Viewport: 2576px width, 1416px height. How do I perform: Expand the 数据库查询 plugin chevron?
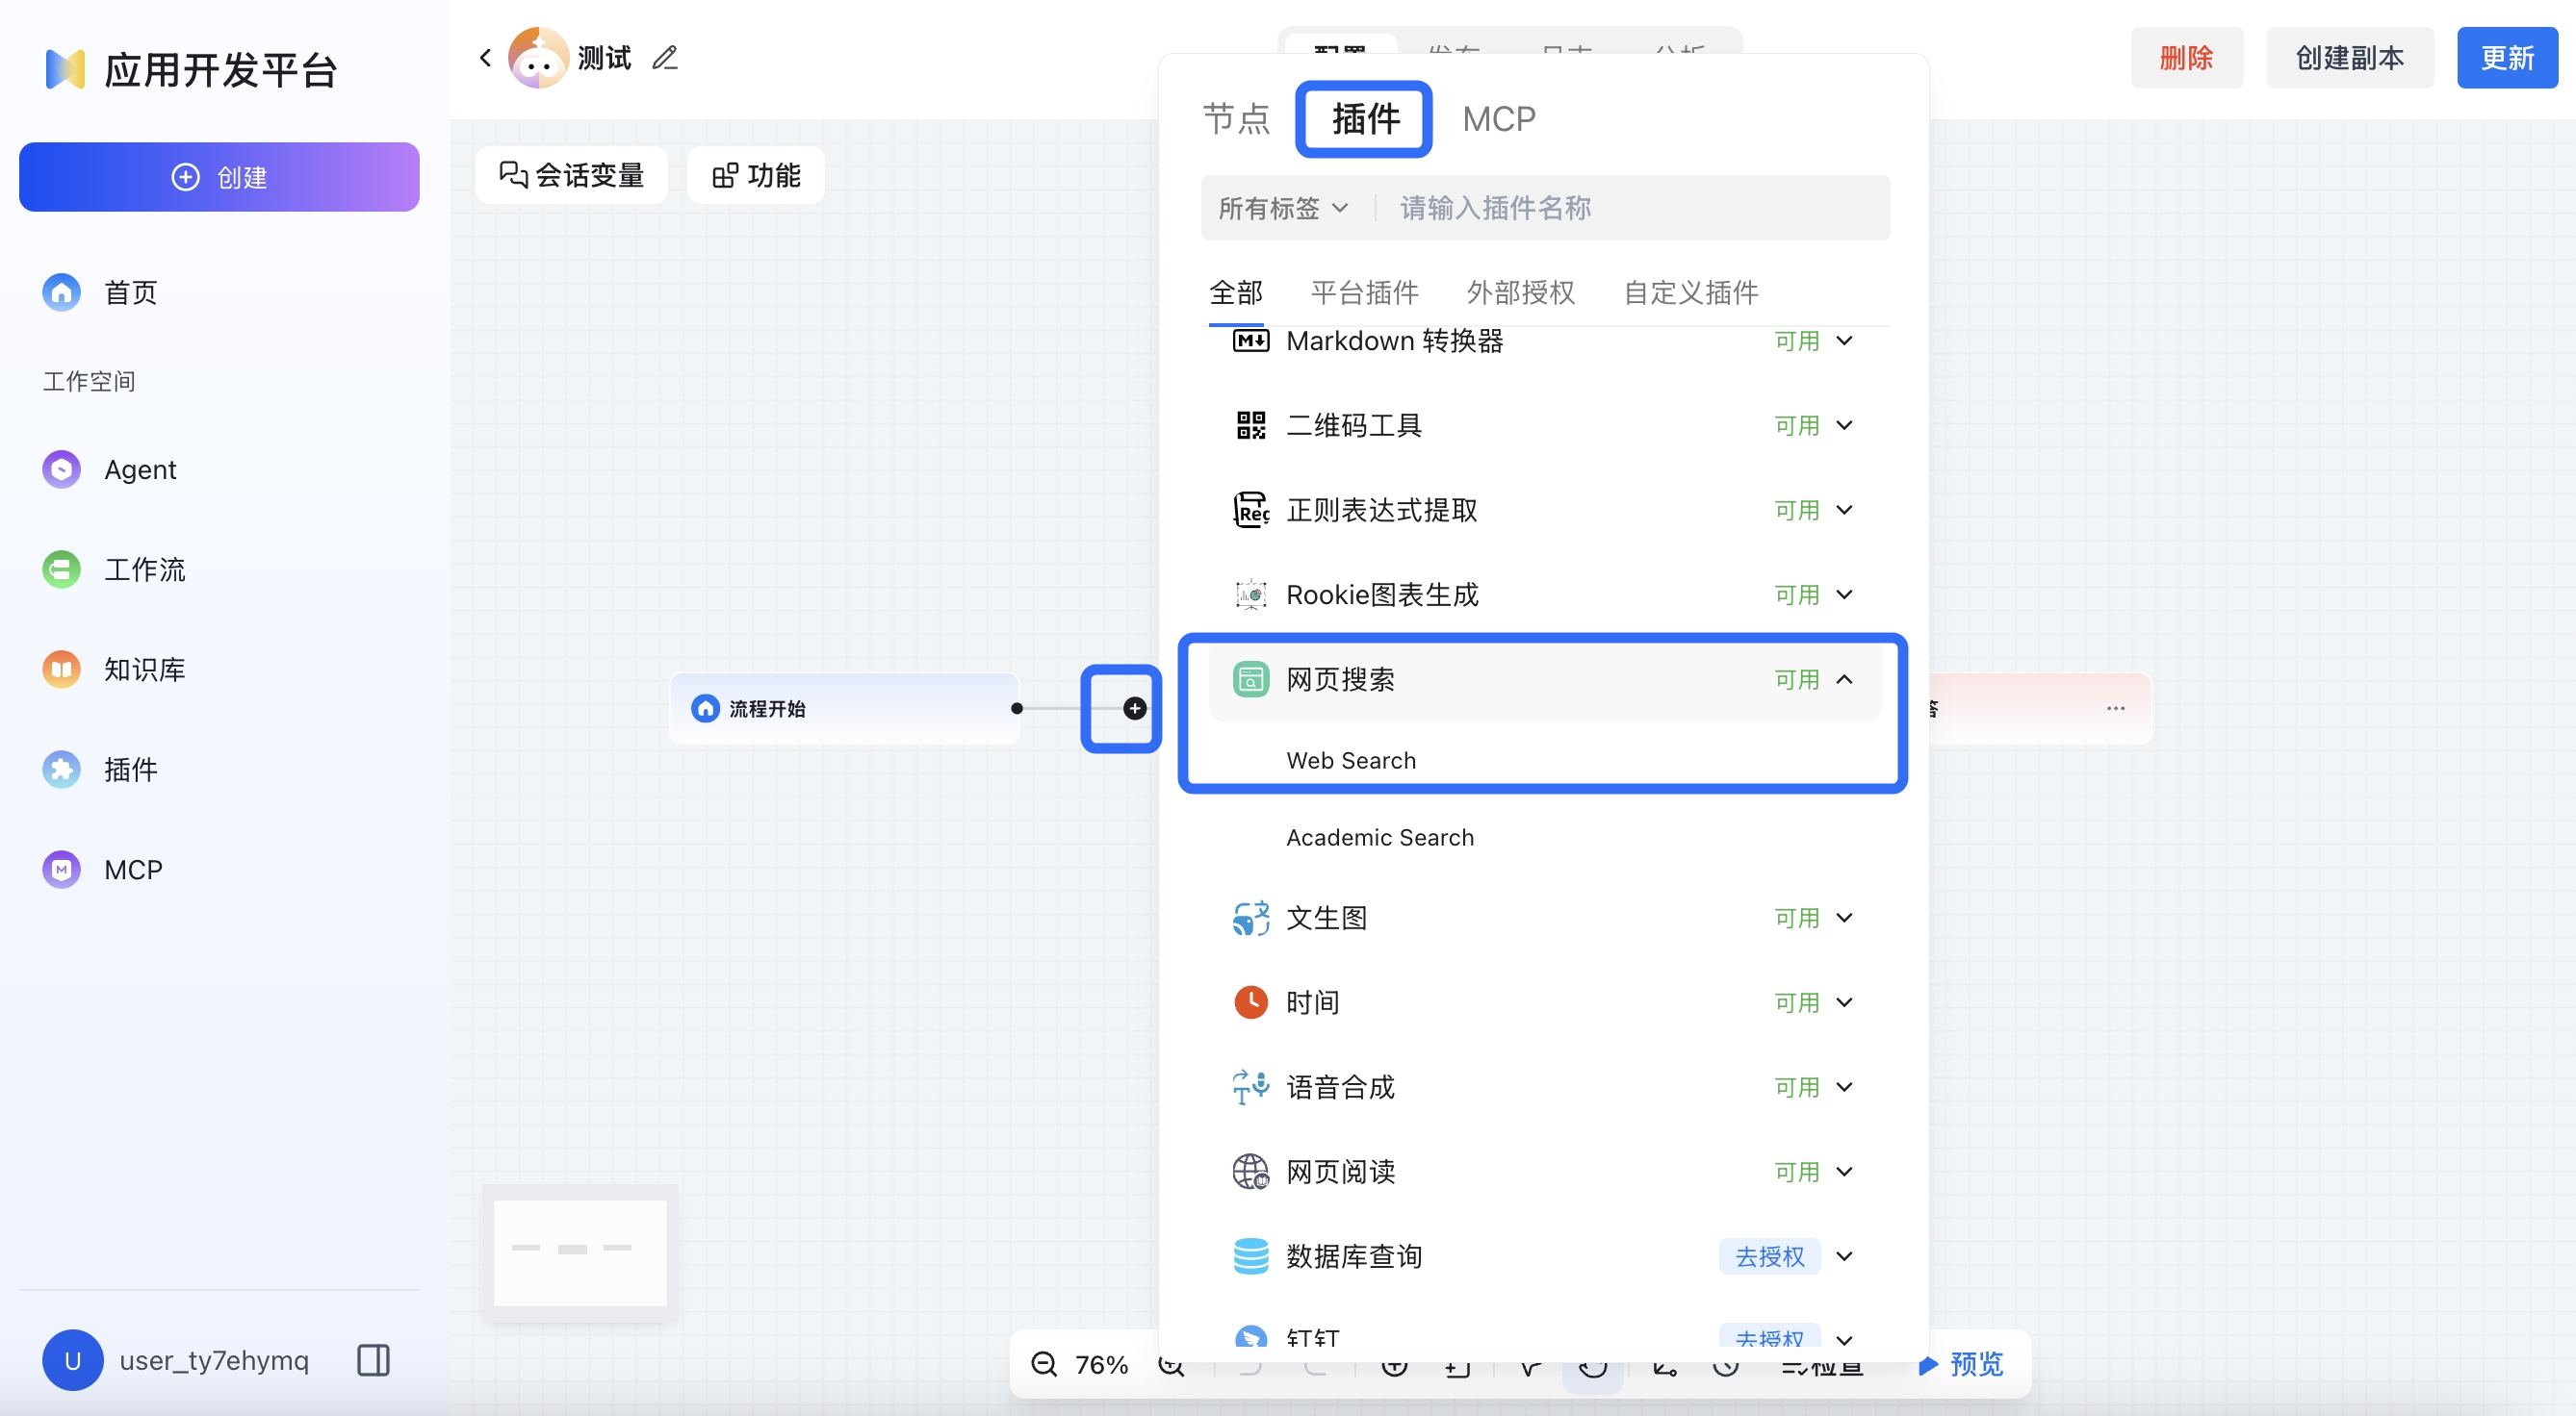1844,1256
